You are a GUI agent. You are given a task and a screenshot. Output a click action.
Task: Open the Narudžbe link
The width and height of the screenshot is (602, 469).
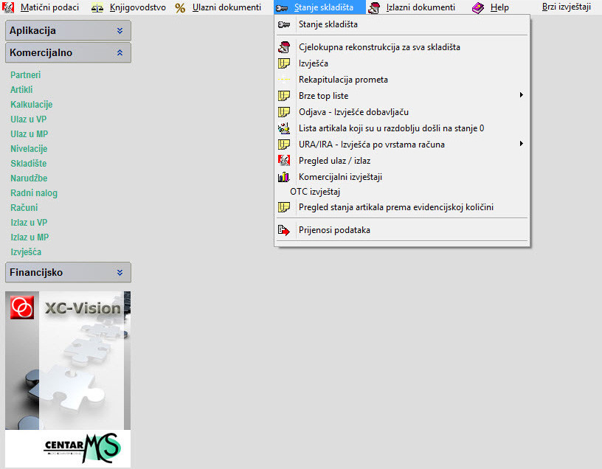pyautogui.click(x=29, y=178)
